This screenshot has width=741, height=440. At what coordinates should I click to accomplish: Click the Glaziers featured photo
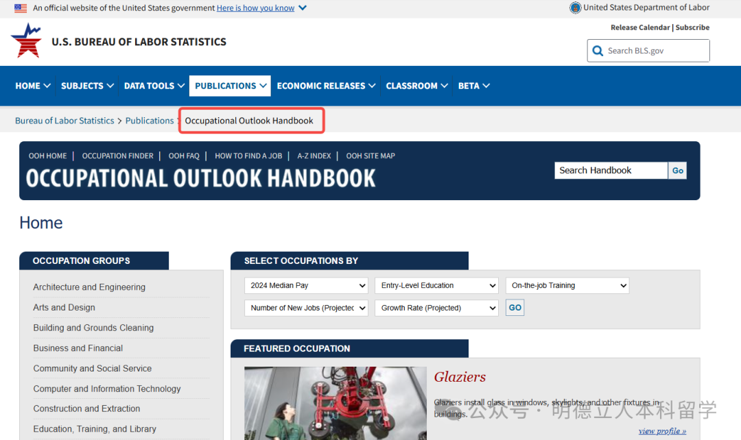[336, 403]
